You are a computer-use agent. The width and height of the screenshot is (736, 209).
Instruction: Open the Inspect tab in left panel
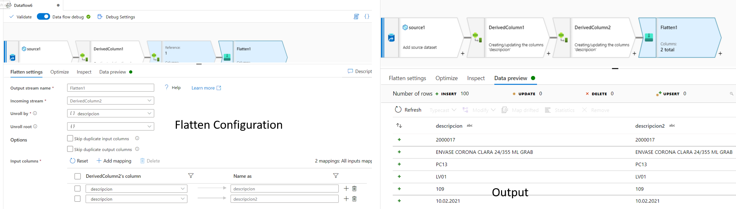84,72
